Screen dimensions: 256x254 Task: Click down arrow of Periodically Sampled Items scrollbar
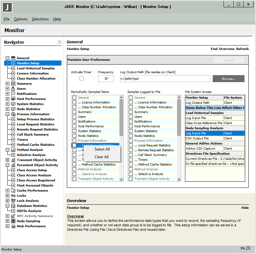point(121,180)
